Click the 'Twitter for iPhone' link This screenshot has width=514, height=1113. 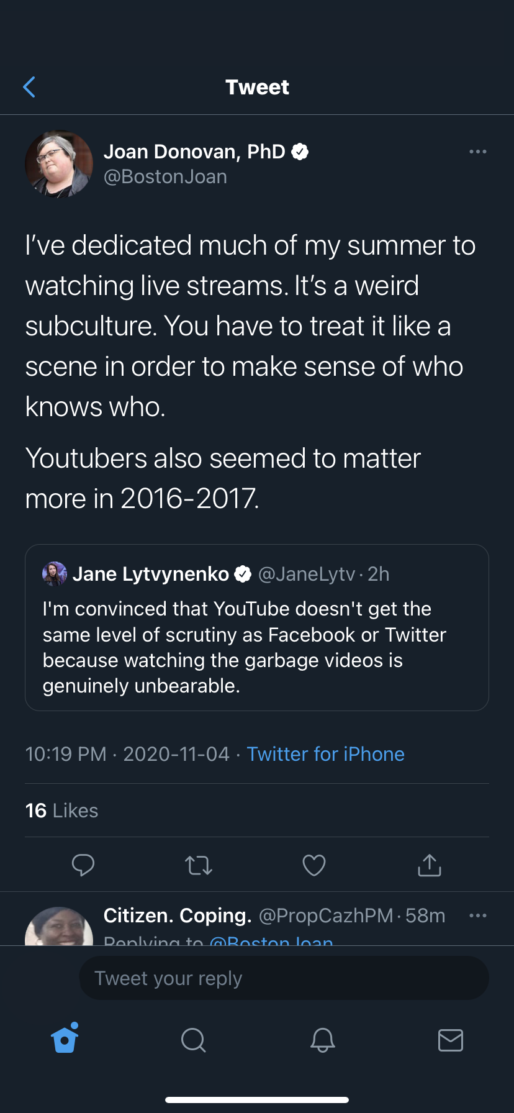click(325, 754)
